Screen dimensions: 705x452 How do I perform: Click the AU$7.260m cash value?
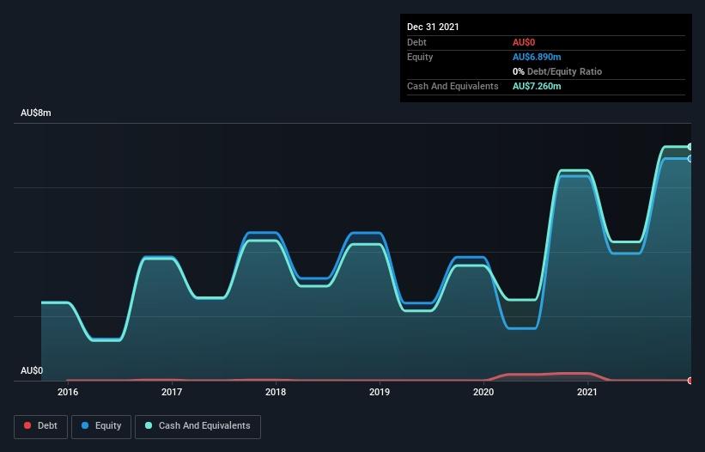click(x=537, y=86)
